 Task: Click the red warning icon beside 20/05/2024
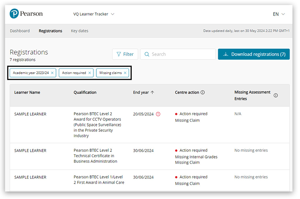click(158, 114)
